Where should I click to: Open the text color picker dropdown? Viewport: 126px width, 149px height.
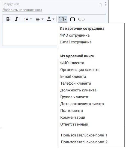point(50,19)
